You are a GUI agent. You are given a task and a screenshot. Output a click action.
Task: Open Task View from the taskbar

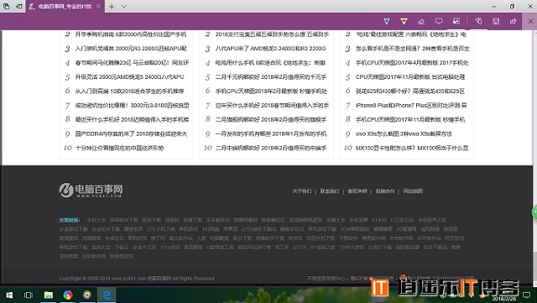point(29,295)
